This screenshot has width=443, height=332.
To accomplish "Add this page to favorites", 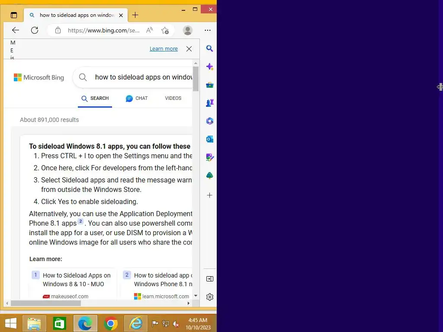I will pos(165,30).
